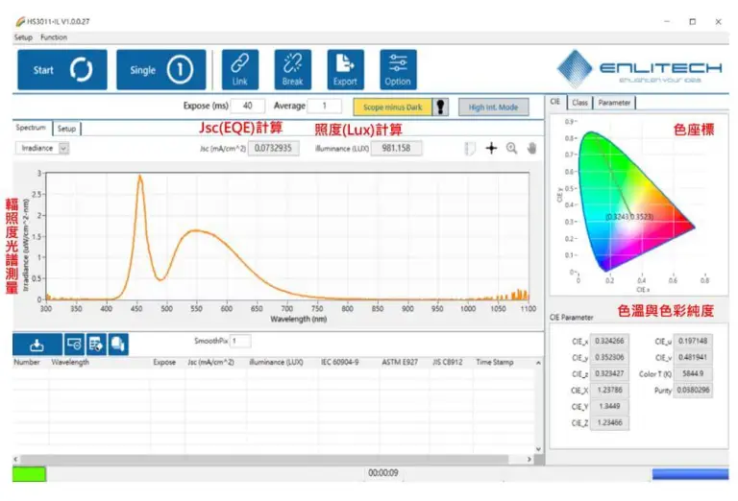Click the CIE_z value 0.323427
The height and width of the screenshot is (501, 738).
(609, 374)
